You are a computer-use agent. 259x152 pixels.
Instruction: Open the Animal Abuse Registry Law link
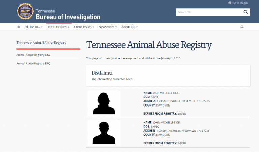click(33, 55)
